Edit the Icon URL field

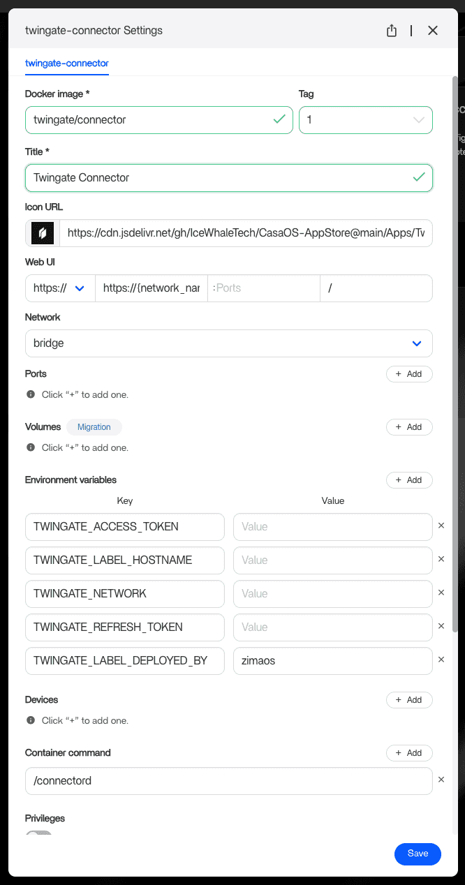pyautogui.click(x=246, y=233)
